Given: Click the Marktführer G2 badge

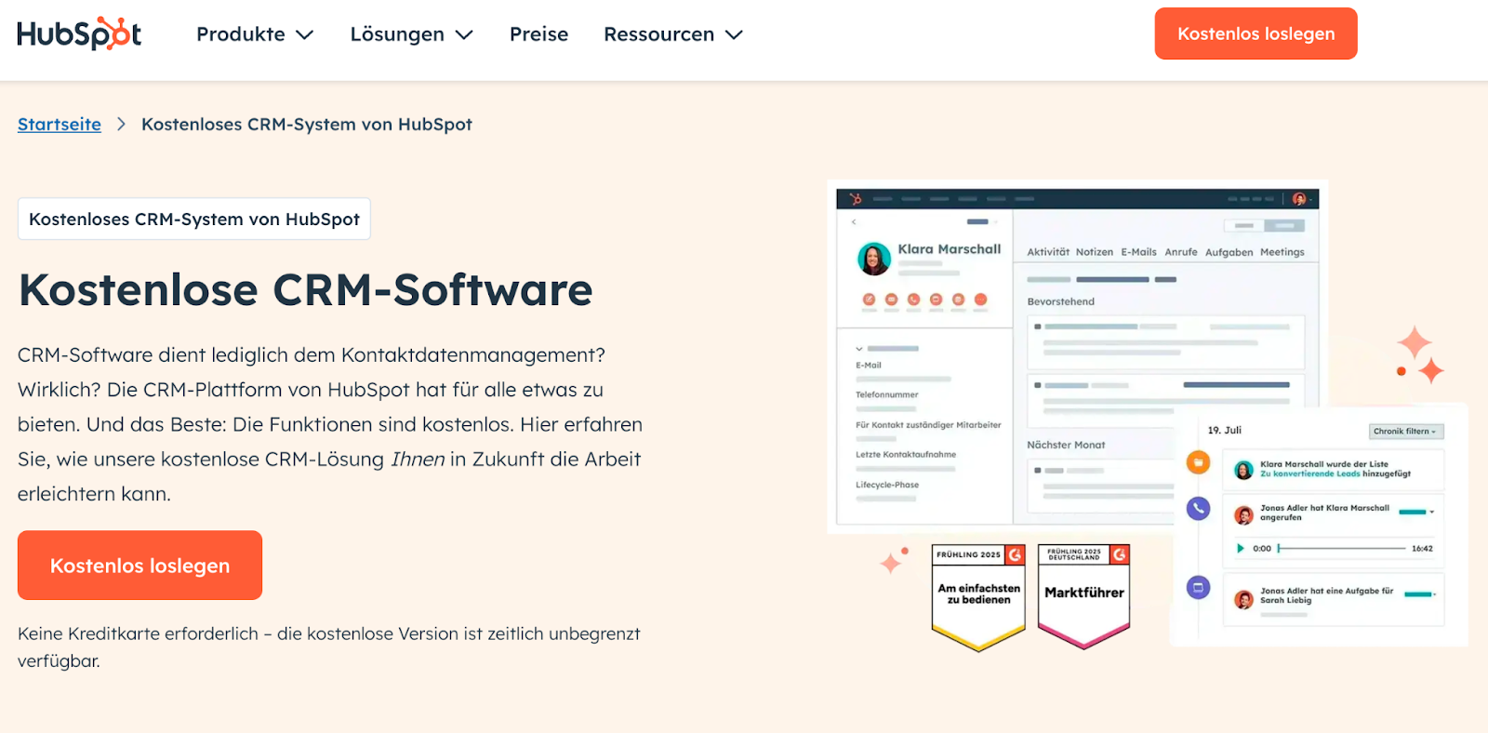Looking at the screenshot, I should pos(1083,595).
